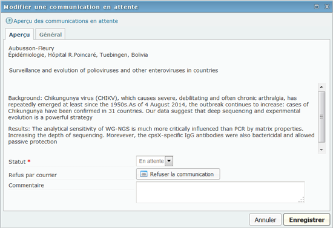Click the help question mark icon
The width and height of the screenshot is (333, 228).
[x=9, y=21]
